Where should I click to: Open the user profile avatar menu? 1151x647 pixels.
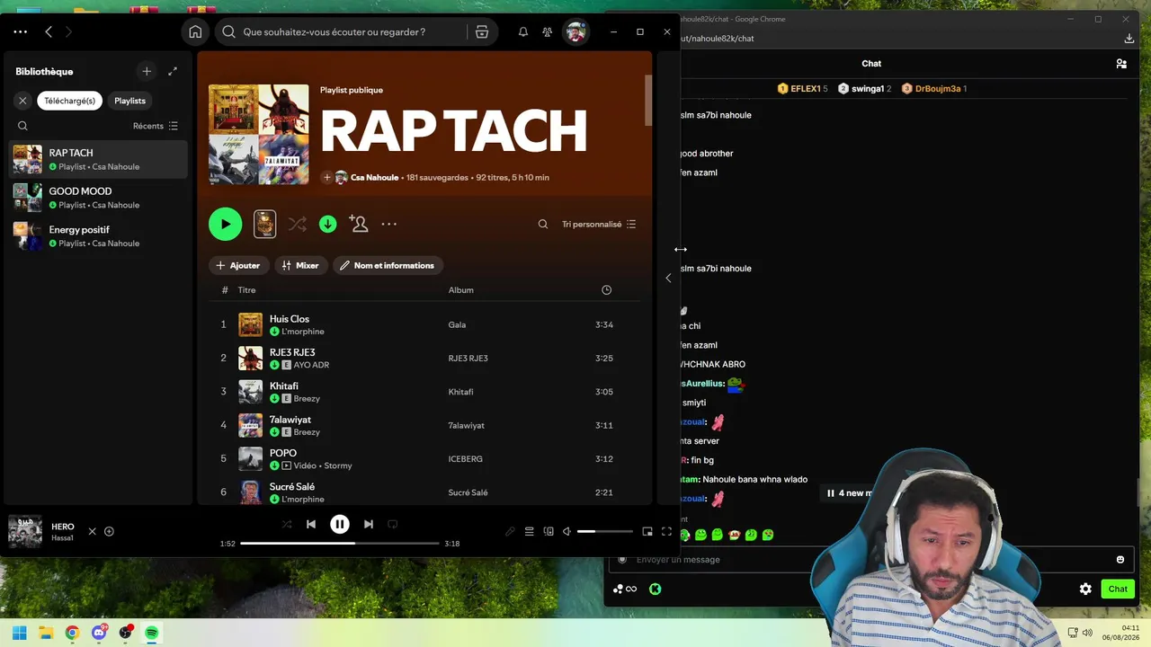pyautogui.click(x=575, y=32)
